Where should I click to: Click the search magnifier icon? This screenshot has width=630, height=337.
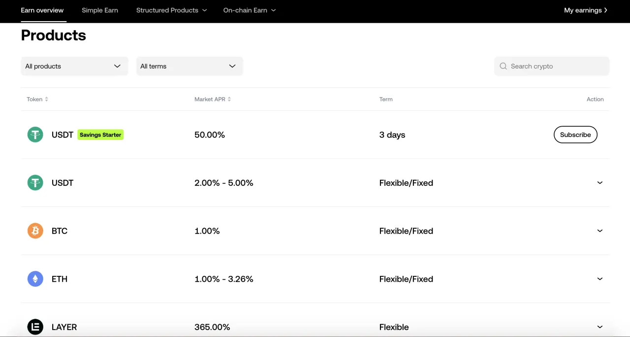point(503,66)
